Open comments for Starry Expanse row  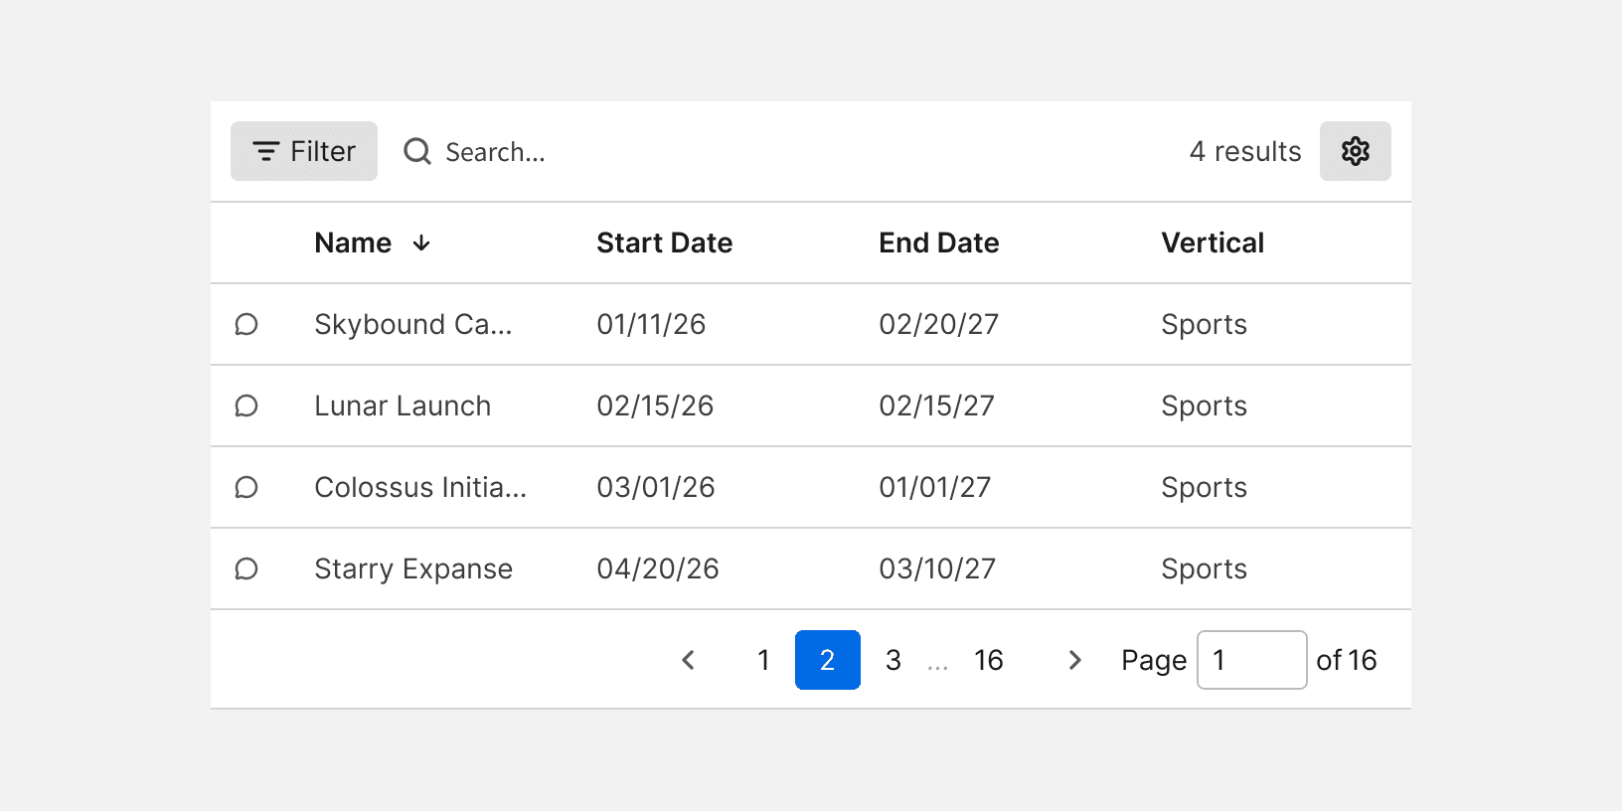click(x=246, y=568)
